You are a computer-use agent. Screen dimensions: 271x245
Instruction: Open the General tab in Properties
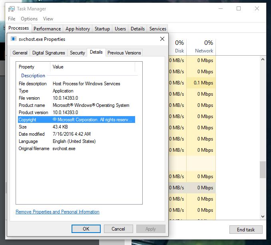[x=20, y=53]
